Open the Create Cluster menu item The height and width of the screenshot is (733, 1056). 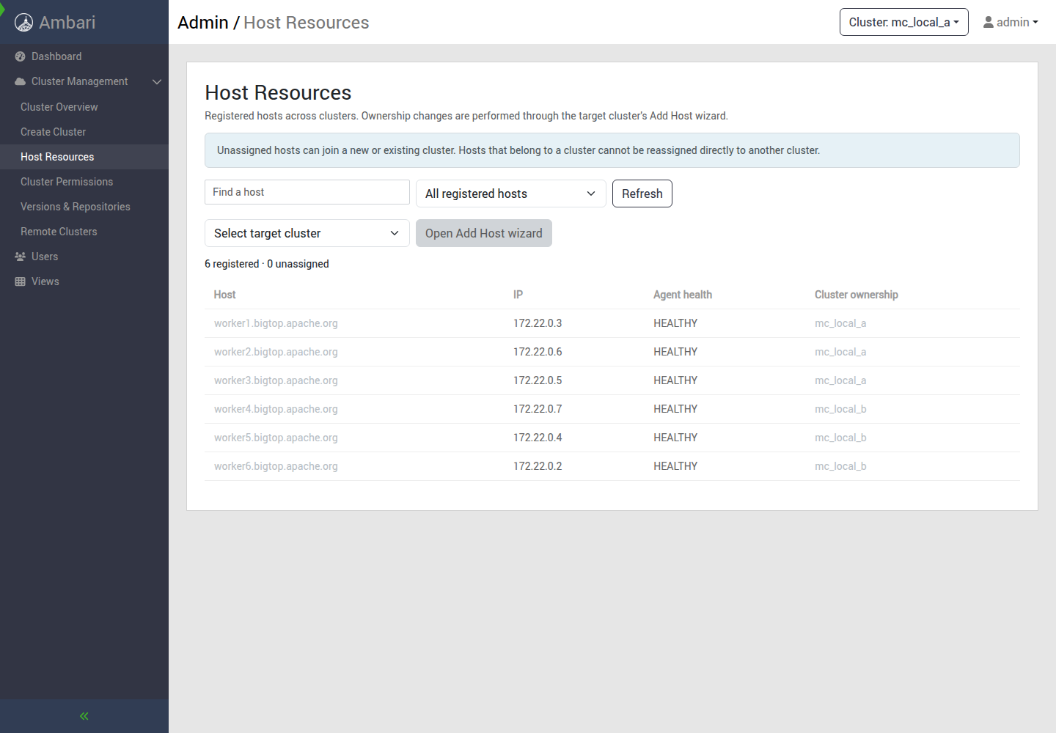(54, 132)
